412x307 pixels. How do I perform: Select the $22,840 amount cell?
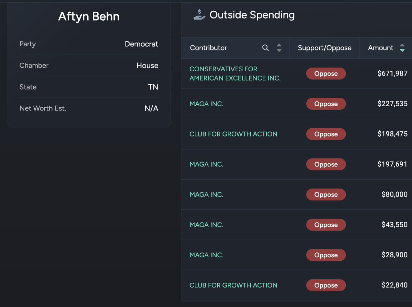point(394,285)
